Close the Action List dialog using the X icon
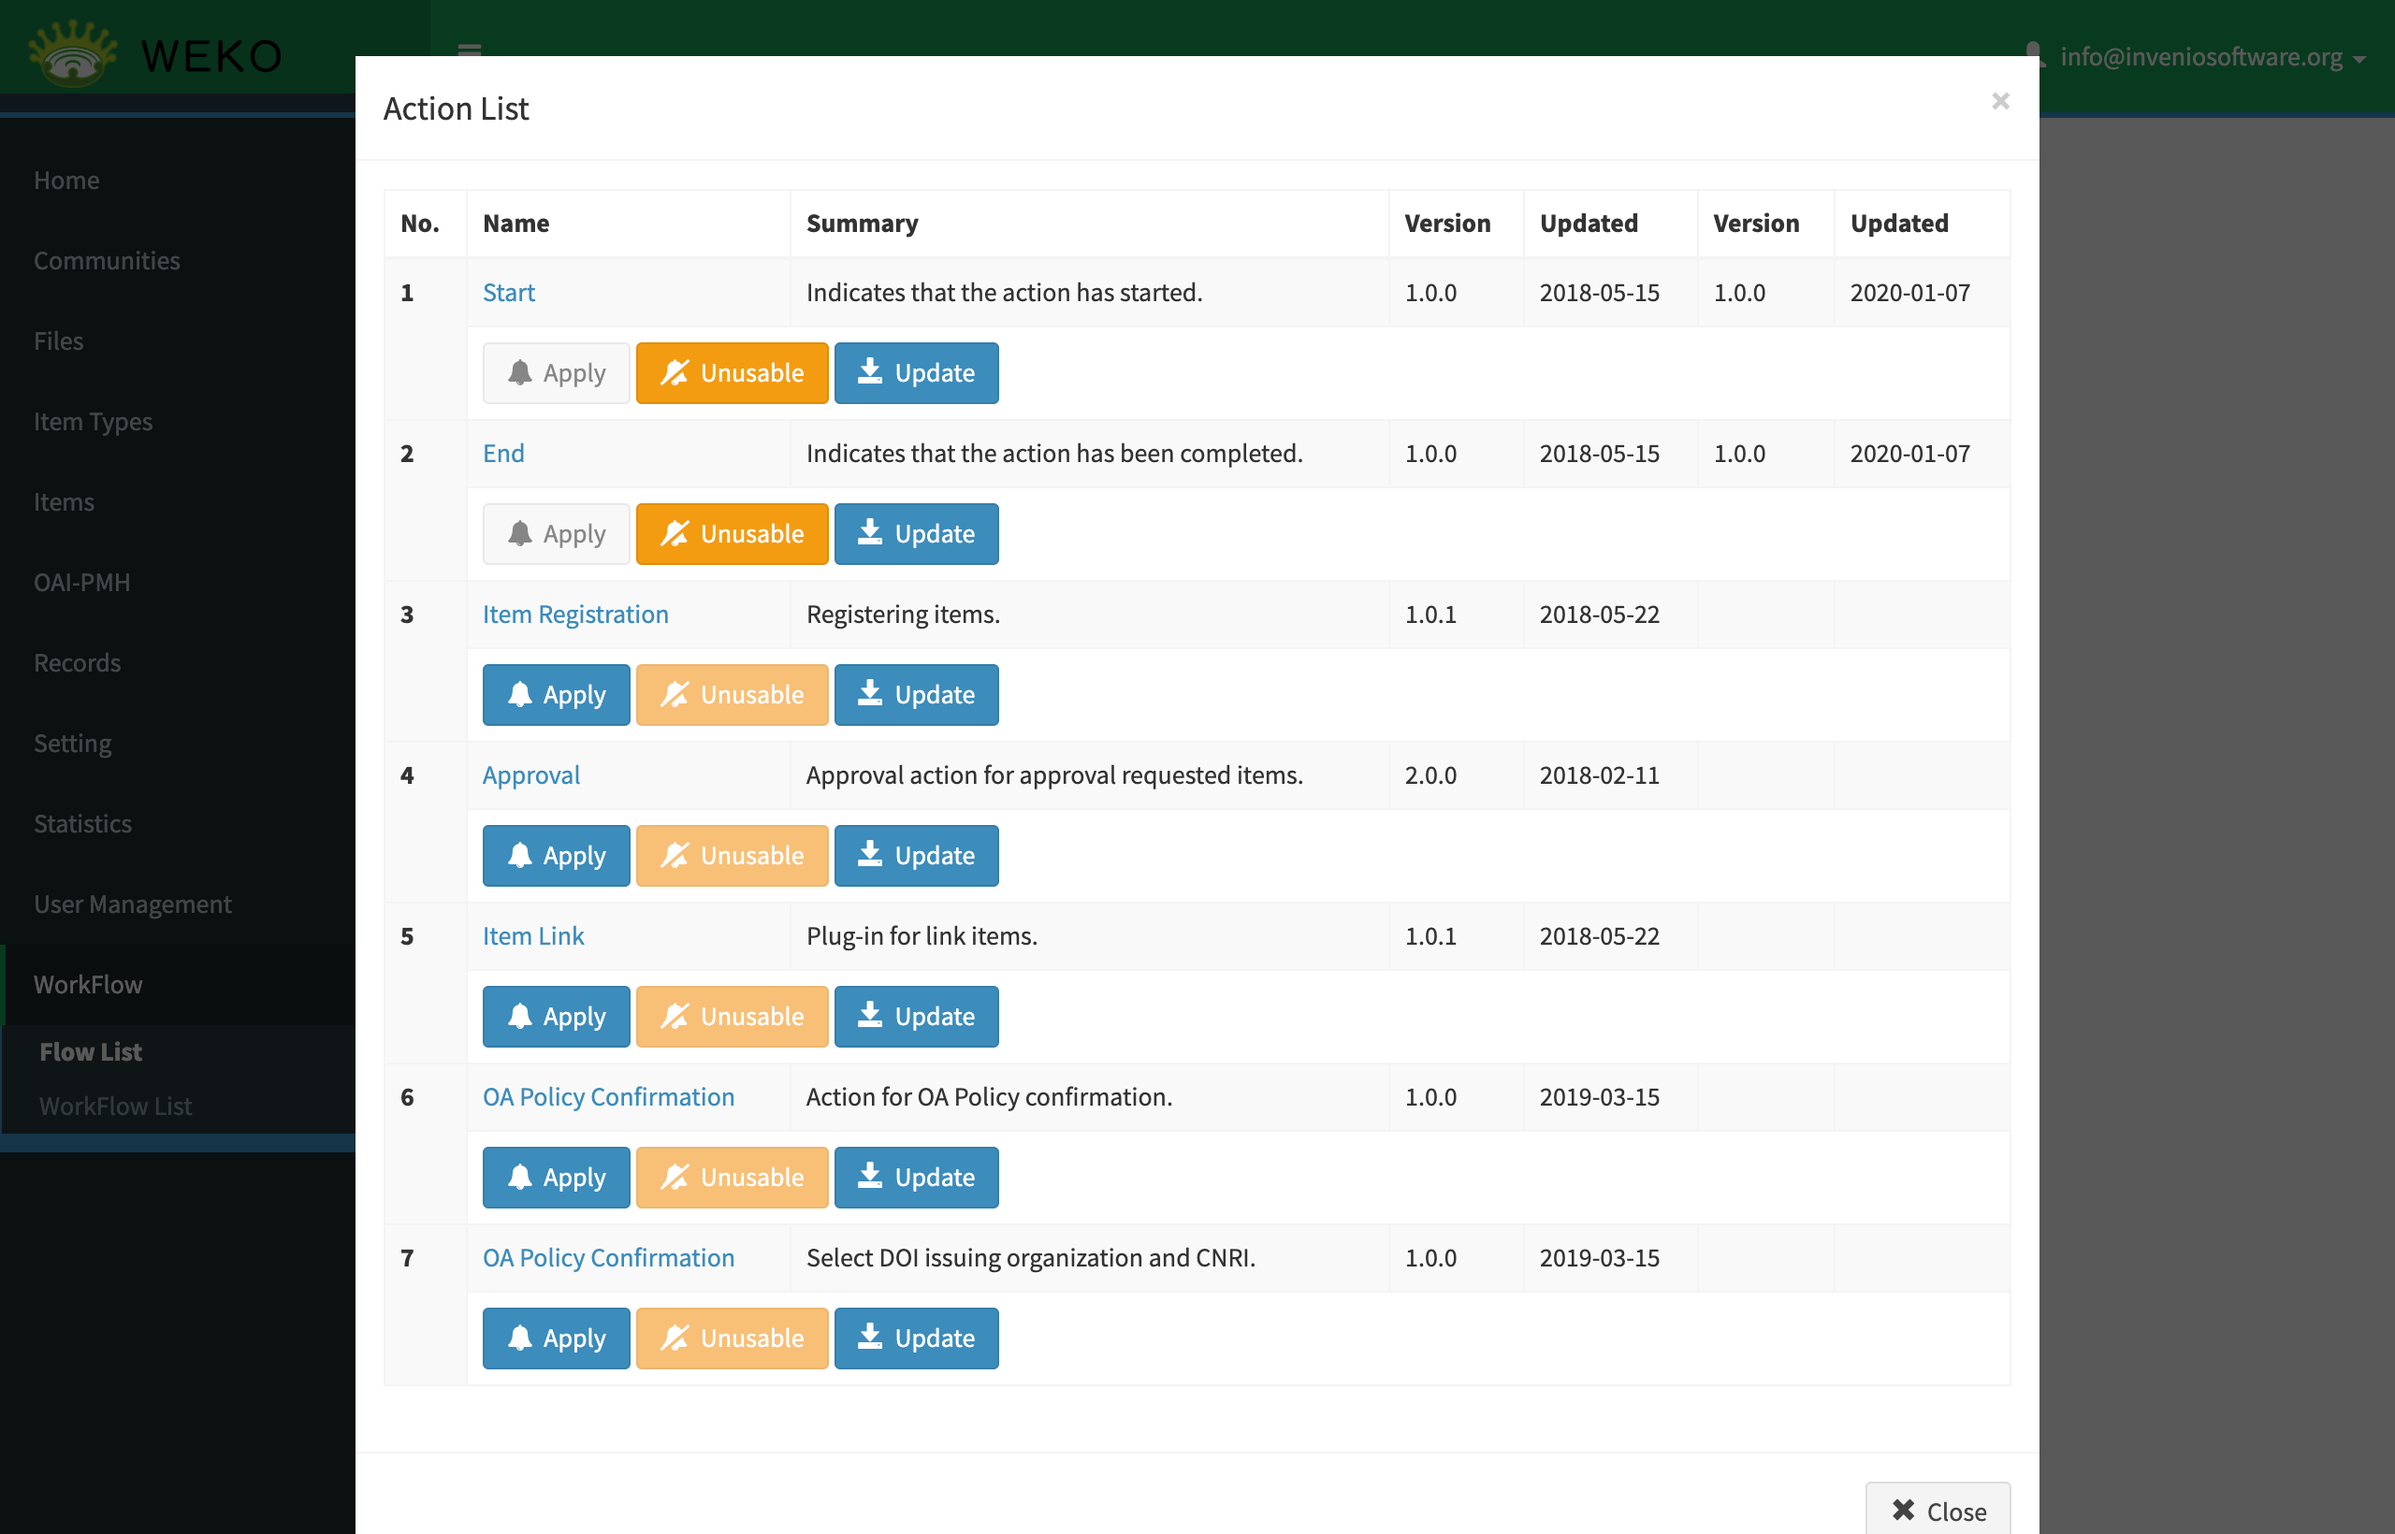The image size is (2395, 1534). pyautogui.click(x=1999, y=101)
